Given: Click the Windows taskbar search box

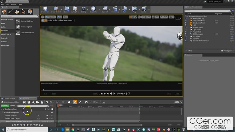Looking at the screenshot, I should [x=27, y=130].
